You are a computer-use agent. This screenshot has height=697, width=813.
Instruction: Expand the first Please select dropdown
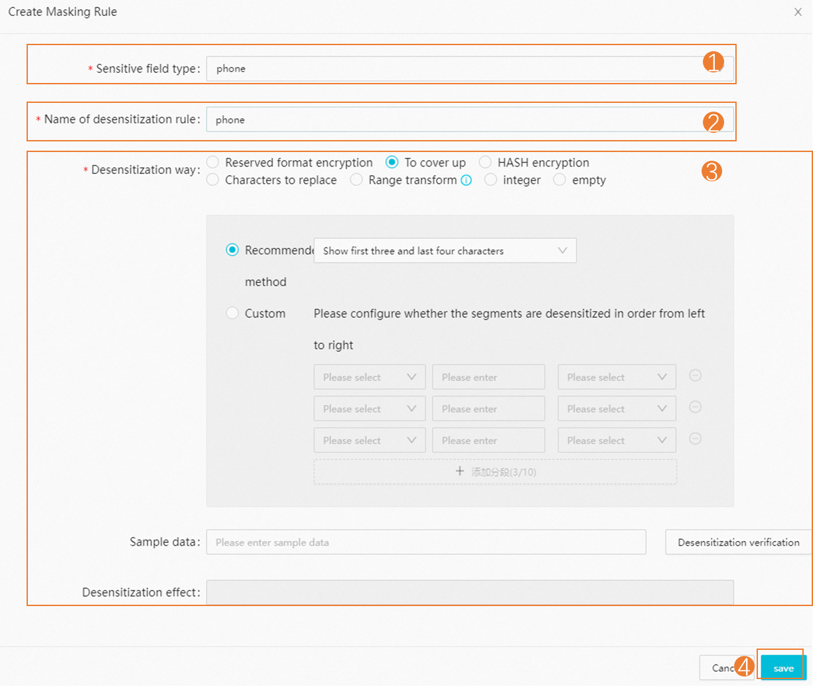click(x=369, y=376)
